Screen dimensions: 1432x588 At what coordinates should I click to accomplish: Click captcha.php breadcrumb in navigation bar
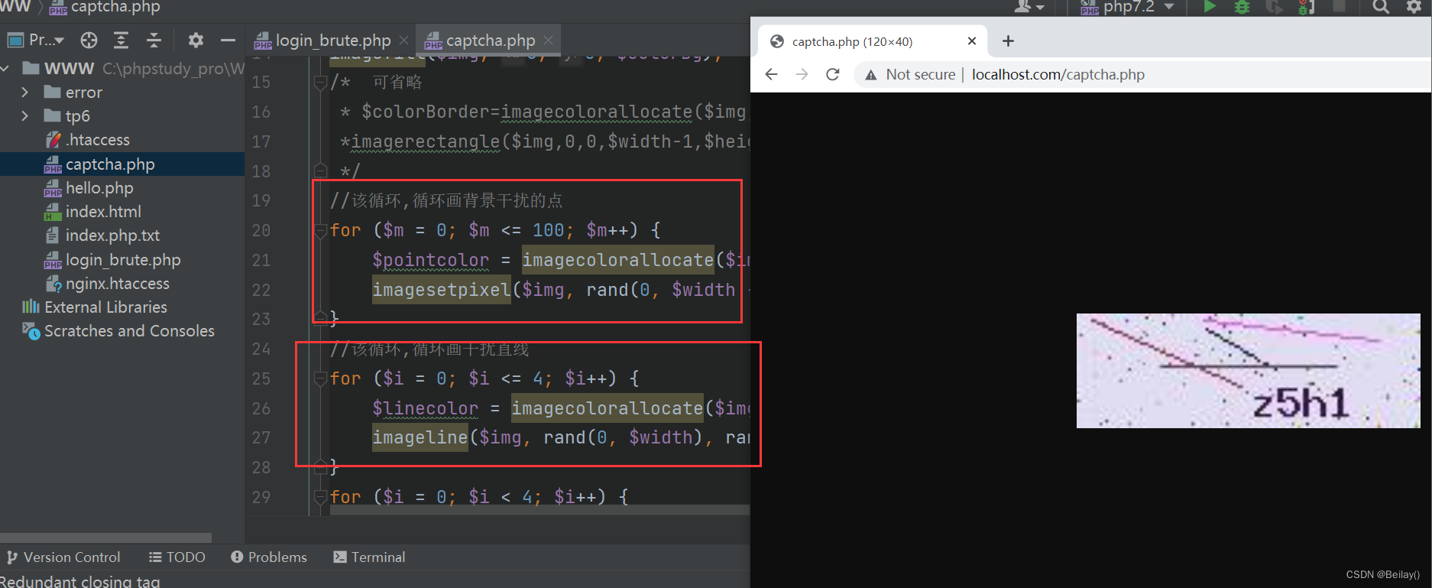(x=105, y=7)
